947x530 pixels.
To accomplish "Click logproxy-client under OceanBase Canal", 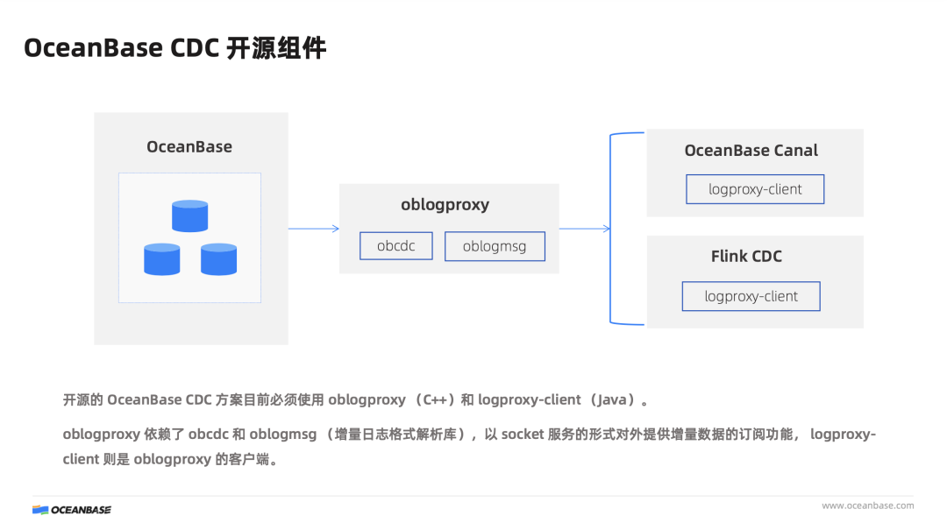I will click(755, 189).
